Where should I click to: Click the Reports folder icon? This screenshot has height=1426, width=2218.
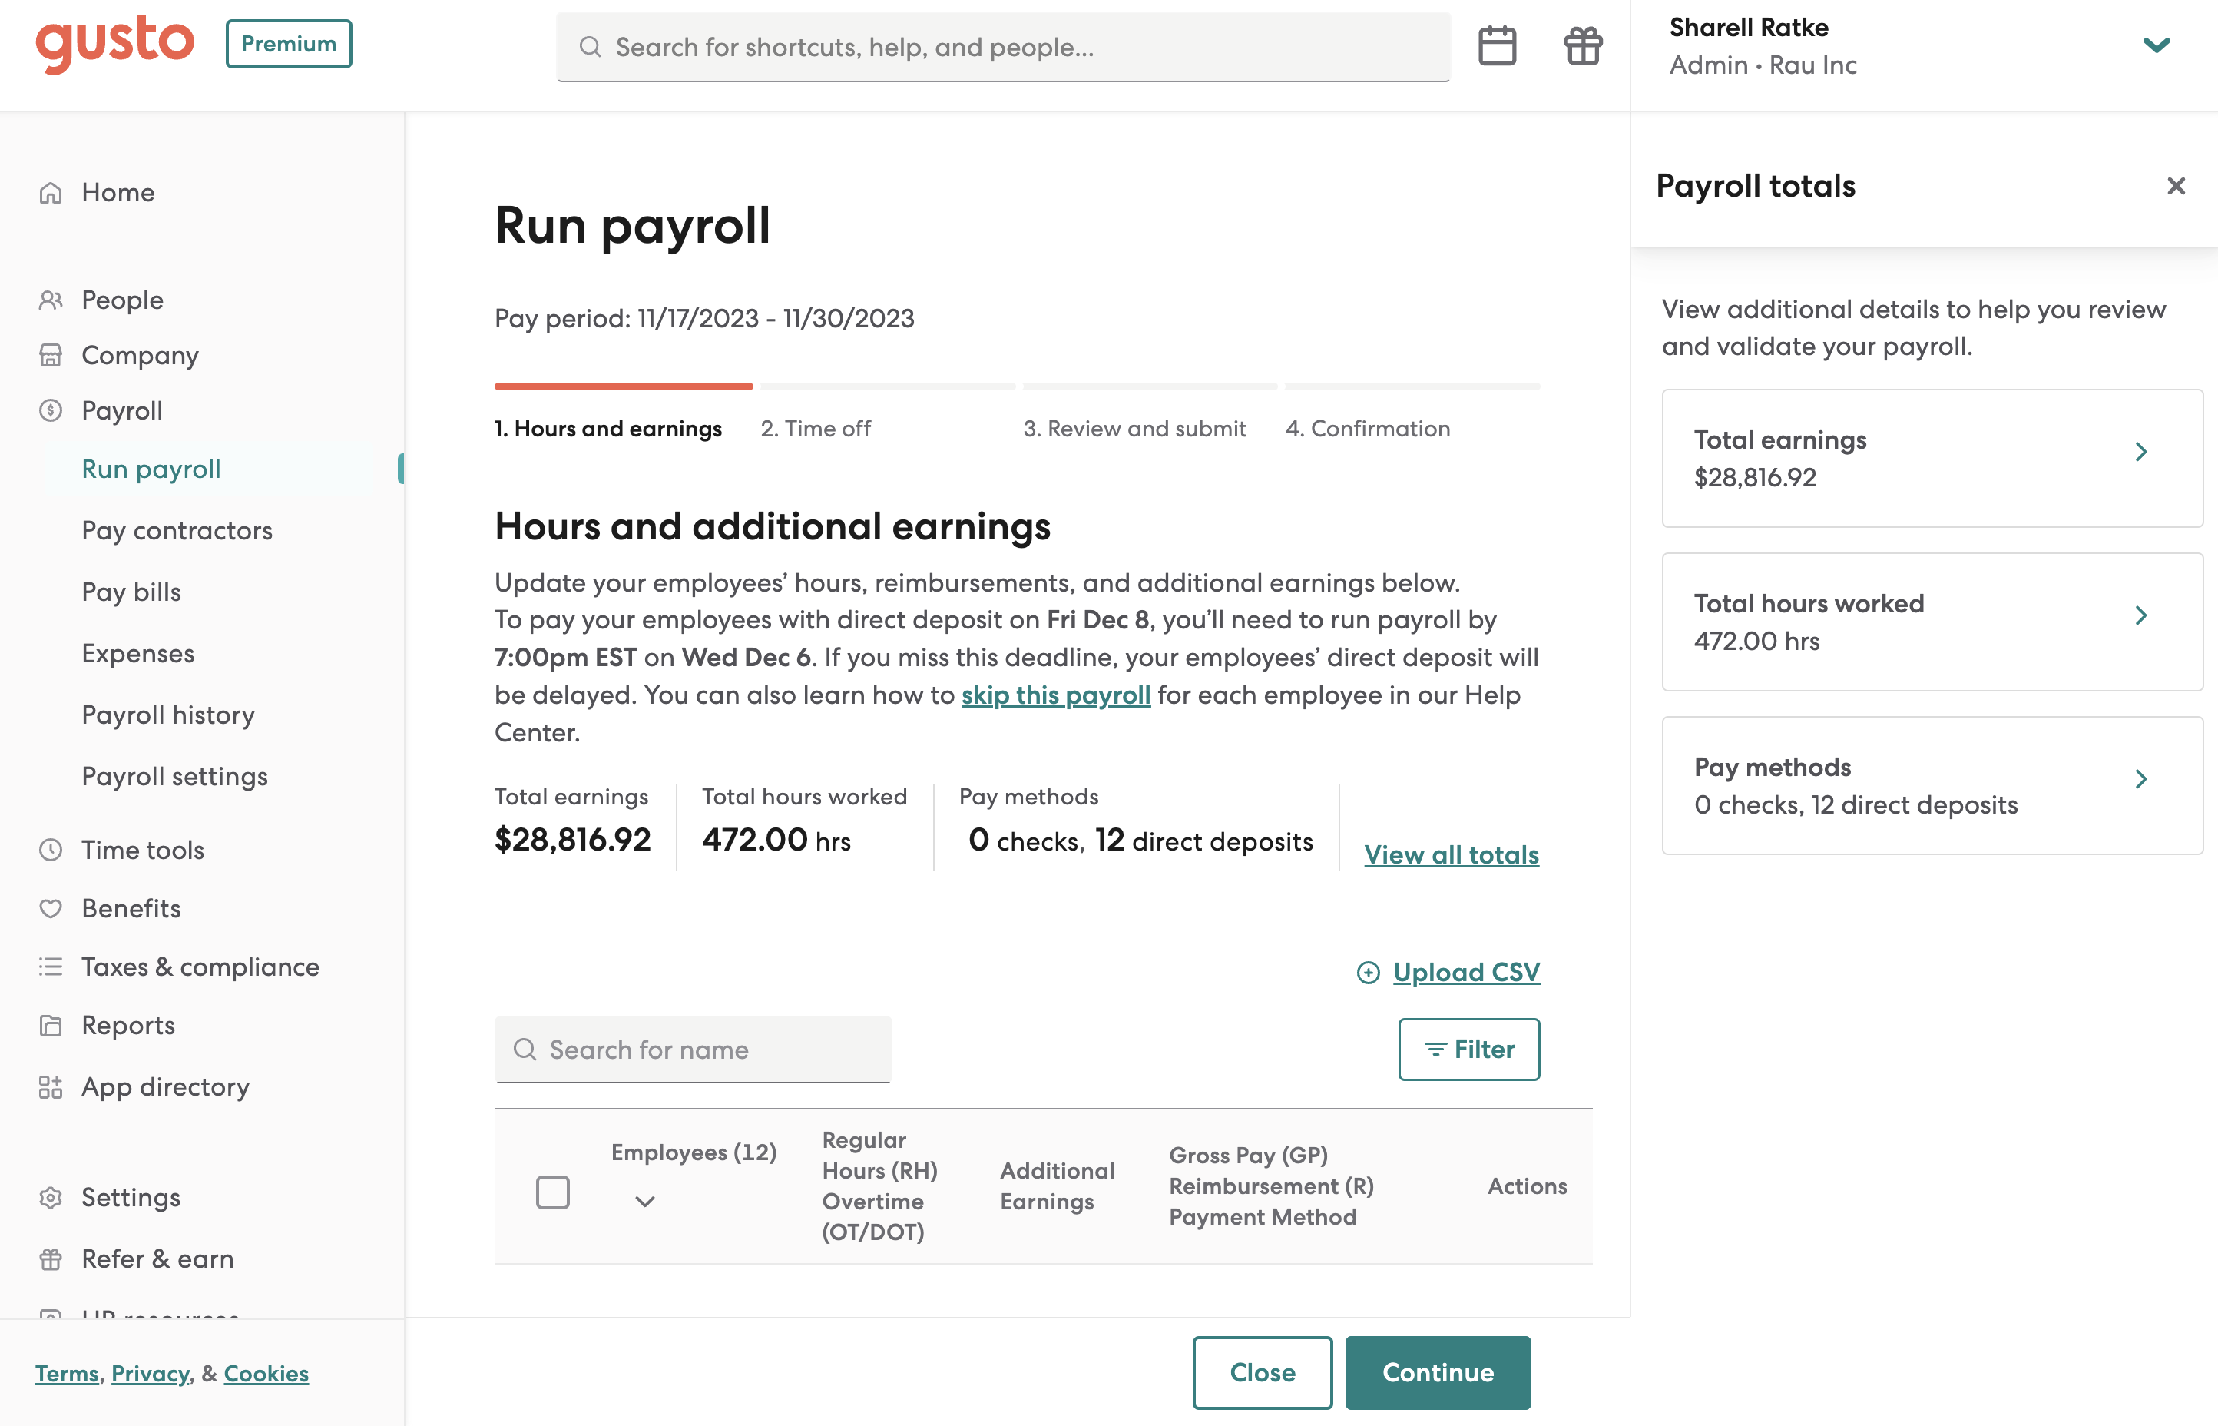coord(51,1025)
